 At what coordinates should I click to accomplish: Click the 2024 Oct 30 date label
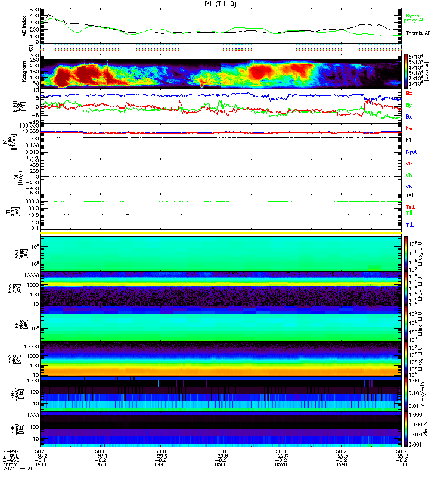pyautogui.click(x=18, y=469)
